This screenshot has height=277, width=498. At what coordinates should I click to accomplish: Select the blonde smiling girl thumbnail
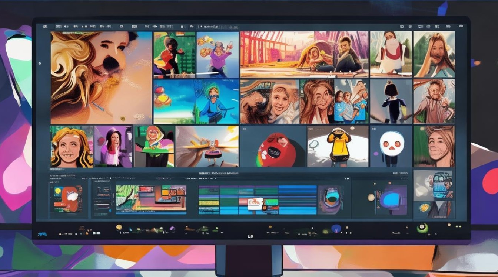(x=72, y=147)
